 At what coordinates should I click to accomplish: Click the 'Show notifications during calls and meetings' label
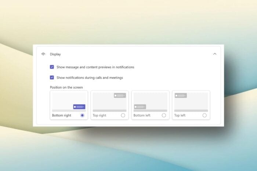(x=90, y=78)
